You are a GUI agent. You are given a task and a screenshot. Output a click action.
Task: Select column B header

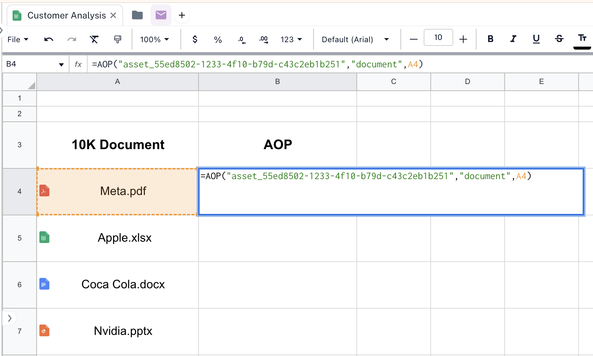[278, 82]
